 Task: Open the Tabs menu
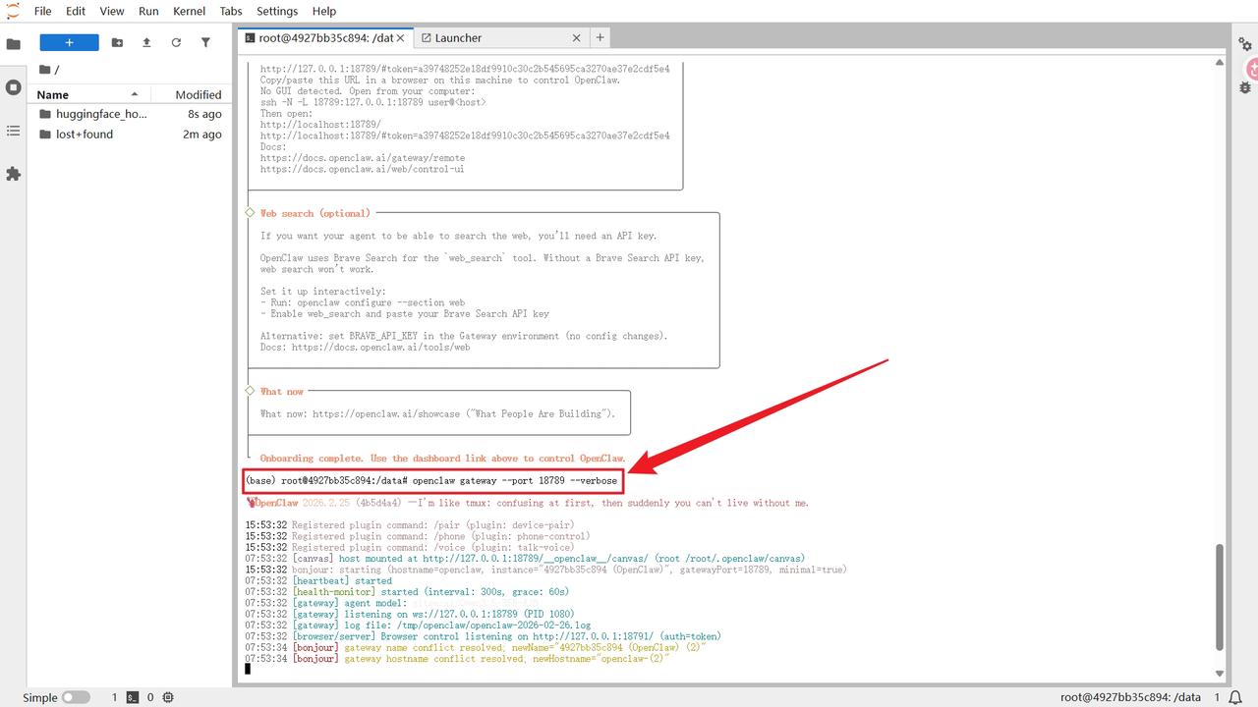(x=231, y=11)
